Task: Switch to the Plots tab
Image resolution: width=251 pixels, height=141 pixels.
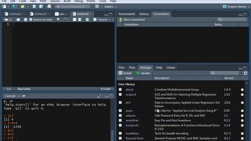Action: (132, 68)
